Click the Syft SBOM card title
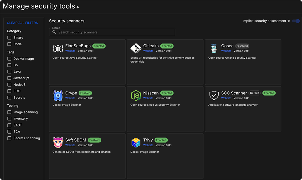Viewport: 302px width, 180px height. [x=76, y=140]
